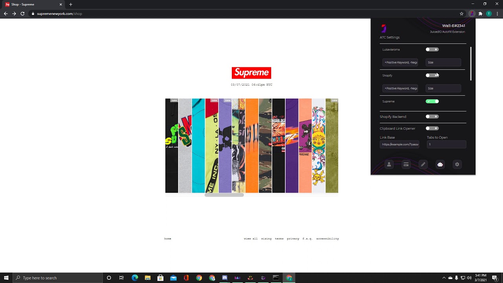Open the profile tab icon in extension
Screen dimensions: 503x283
tap(389, 165)
